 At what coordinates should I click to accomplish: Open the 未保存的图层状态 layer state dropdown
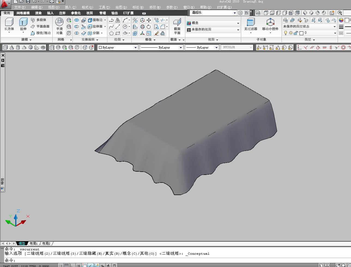point(335,26)
